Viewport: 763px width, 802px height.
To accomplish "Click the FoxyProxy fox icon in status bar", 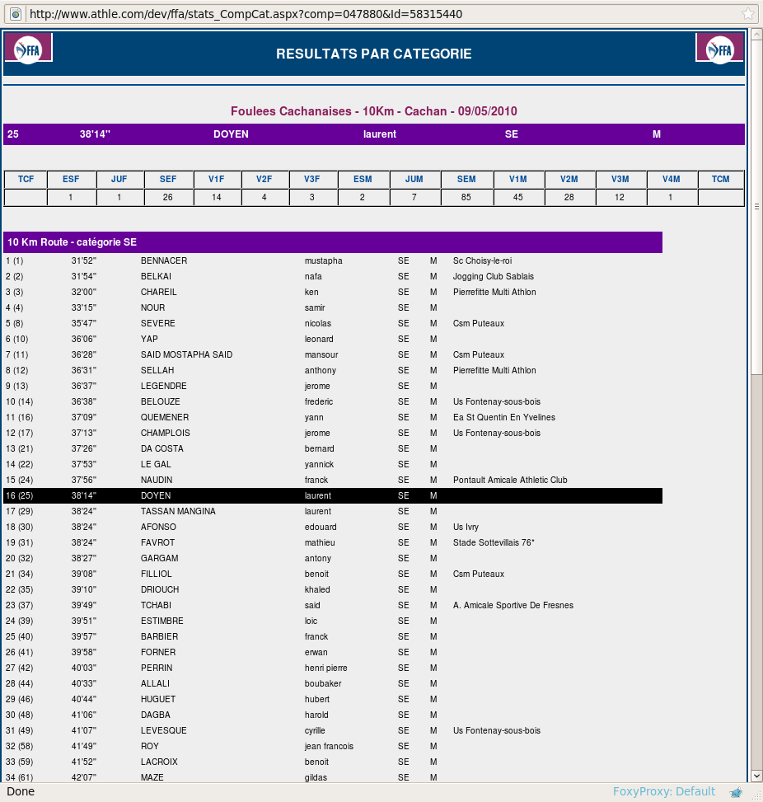I will coord(736,792).
